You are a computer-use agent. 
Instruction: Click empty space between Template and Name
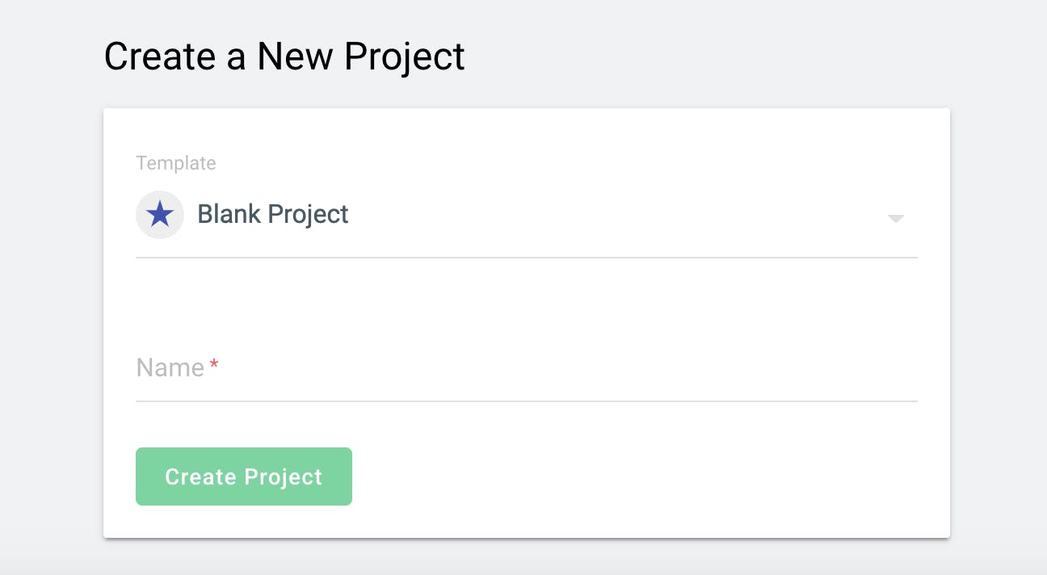pos(527,303)
